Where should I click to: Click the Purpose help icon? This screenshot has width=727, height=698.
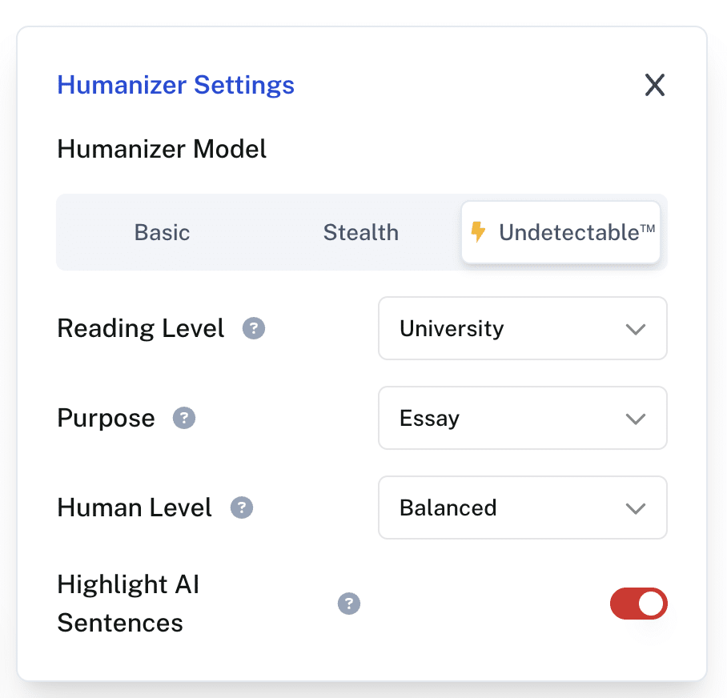pos(183,418)
